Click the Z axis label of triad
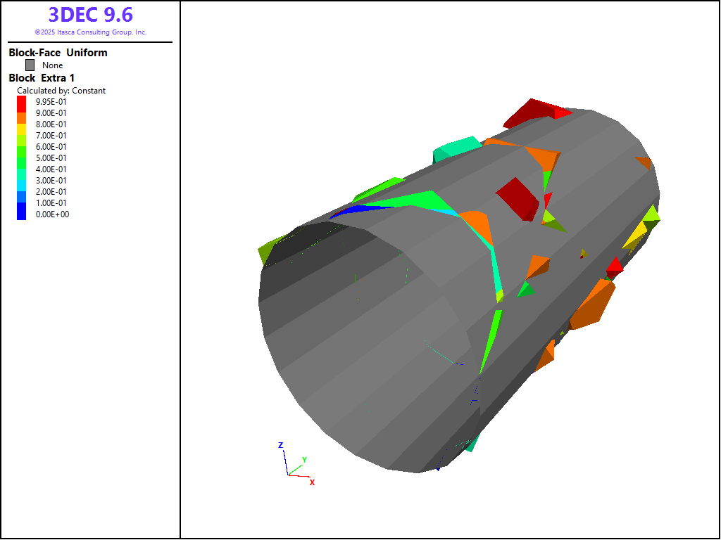The height and width of the screenshot is (540, 721). (280, 445)
